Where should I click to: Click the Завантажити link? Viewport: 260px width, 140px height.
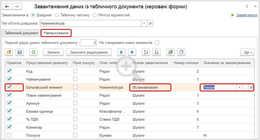(246, 15)
